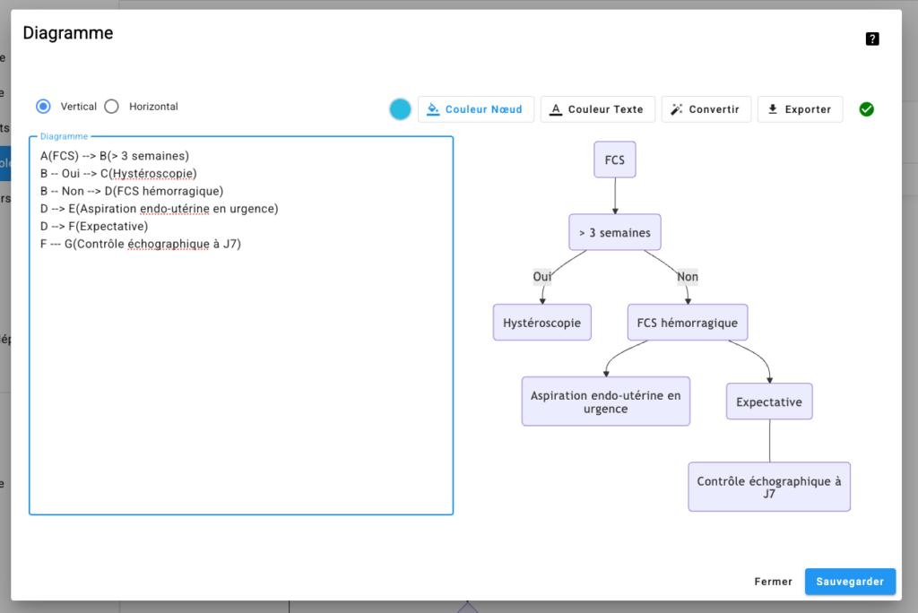
Task: Click Fermer to close the dialog
Action: 773,582
